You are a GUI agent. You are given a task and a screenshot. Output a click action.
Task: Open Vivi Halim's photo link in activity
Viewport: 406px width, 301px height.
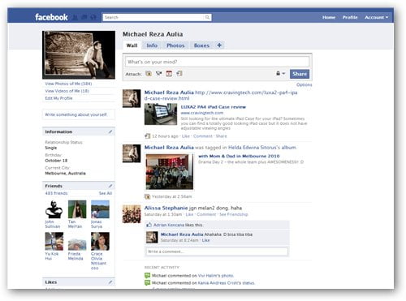[215, 276]
